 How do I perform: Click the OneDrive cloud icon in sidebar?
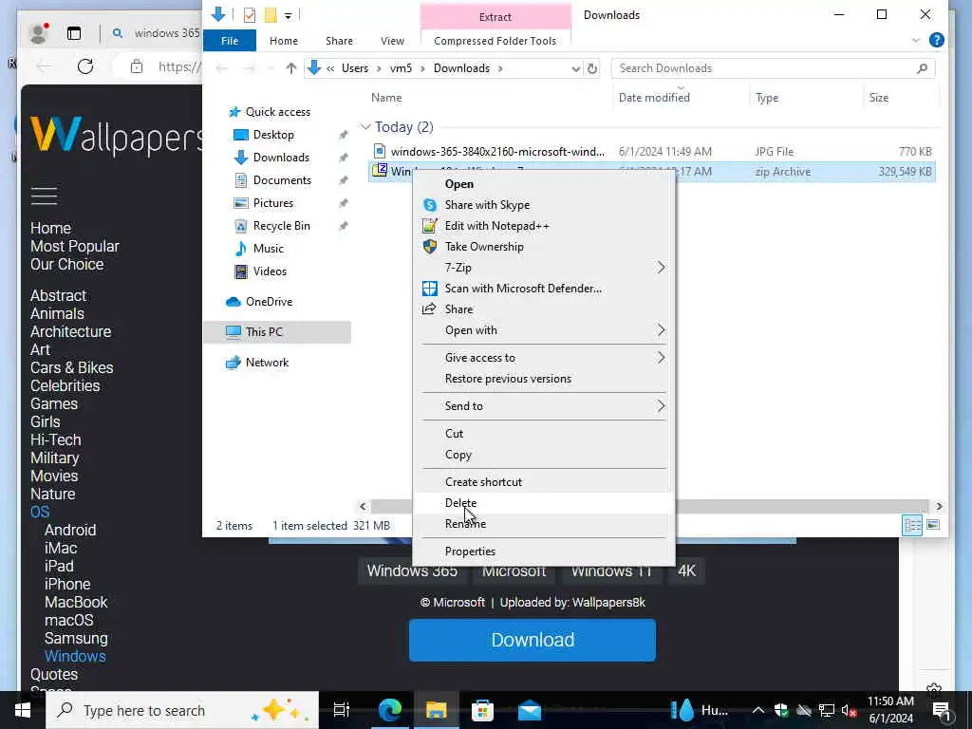point(234,302)
